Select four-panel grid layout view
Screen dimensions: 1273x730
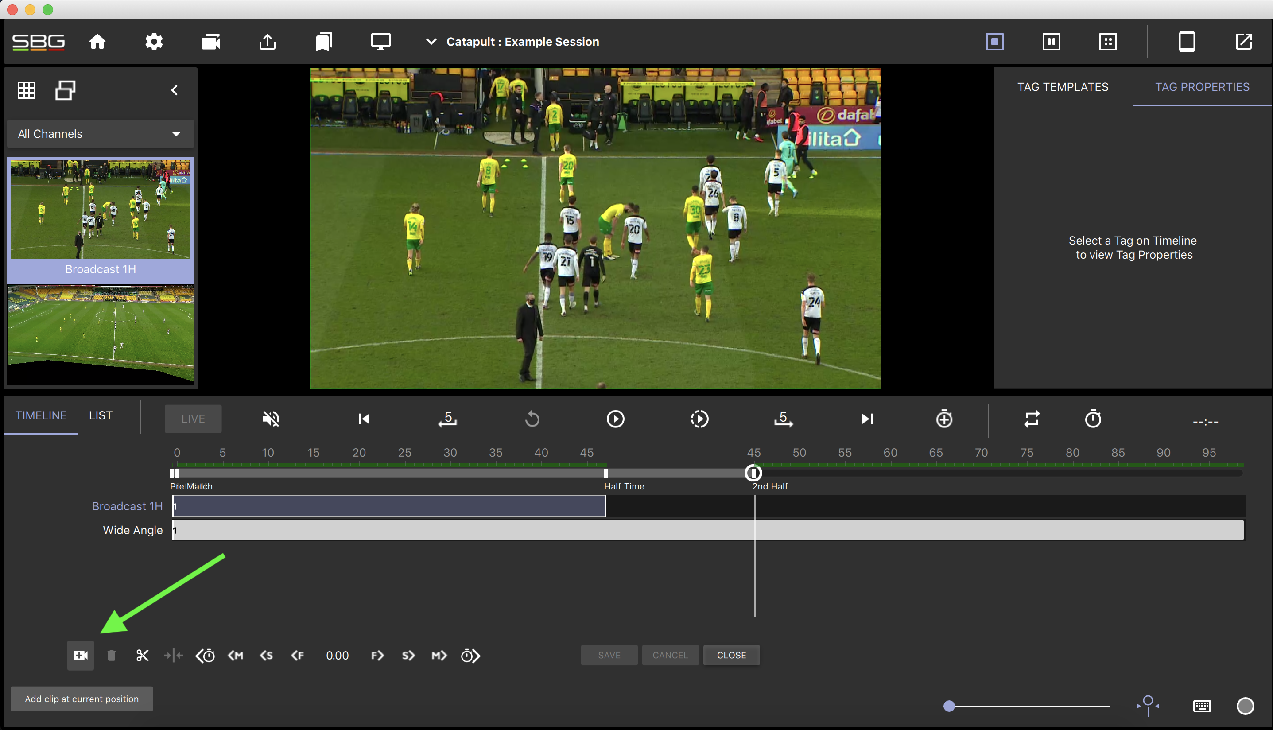tap(1108, 42)
